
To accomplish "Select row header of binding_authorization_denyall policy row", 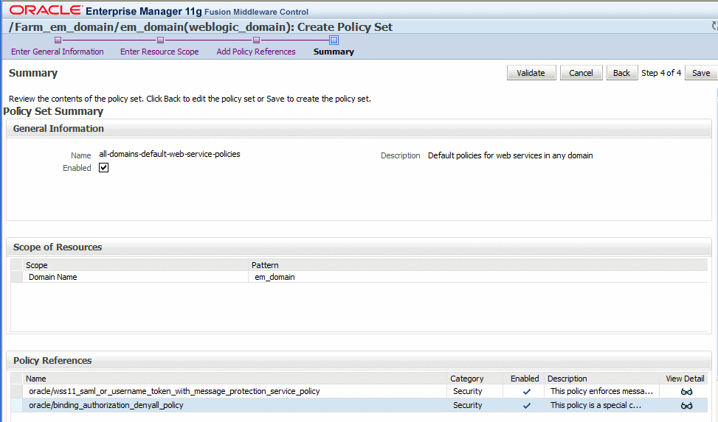I will tap(17, 405).
